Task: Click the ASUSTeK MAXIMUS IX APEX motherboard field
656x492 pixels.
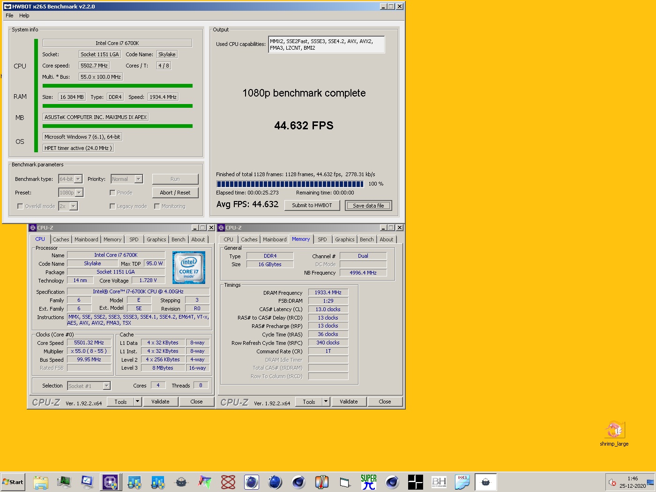Action: (x=96, y=117)
